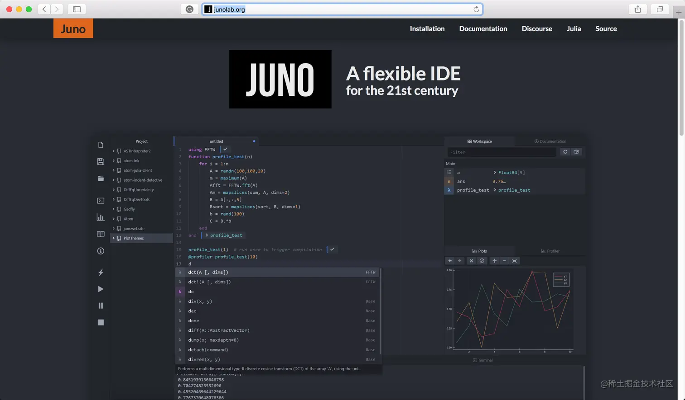Click the minus zoom out plot icon

point(504,261)
